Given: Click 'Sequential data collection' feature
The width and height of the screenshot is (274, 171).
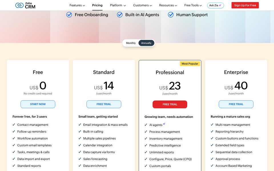Looking at the screenshot, I should (x=234, y=152).
